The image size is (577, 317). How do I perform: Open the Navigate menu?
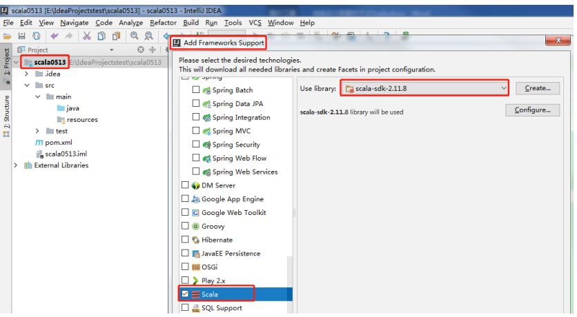click(x=75, y=23)
